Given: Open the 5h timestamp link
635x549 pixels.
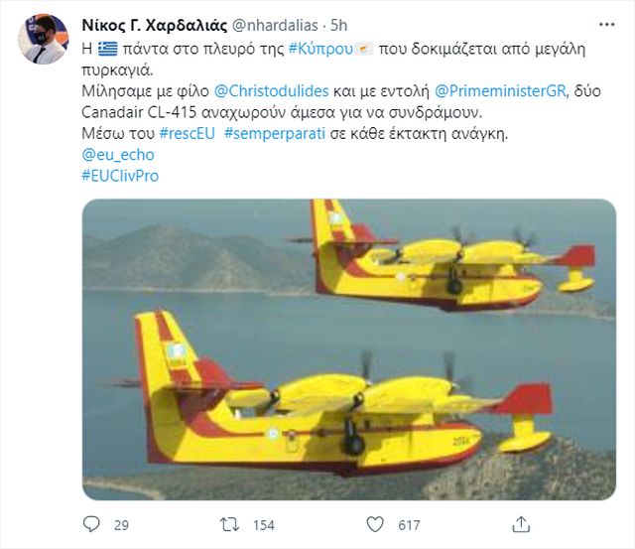Looking at the screenshot, I should [339, 26].
